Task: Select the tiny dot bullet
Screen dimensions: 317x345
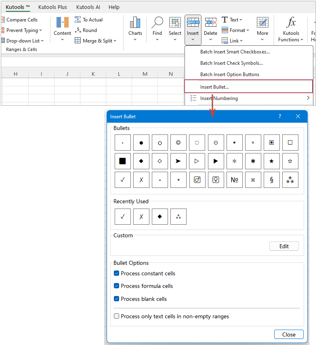Action: 123,143
